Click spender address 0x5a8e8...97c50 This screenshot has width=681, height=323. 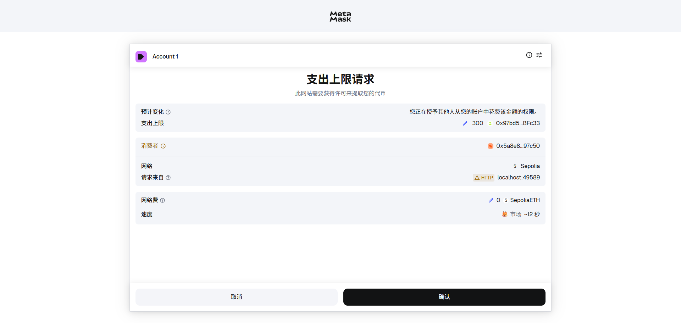pyautogui.click(x=518, y=146)
